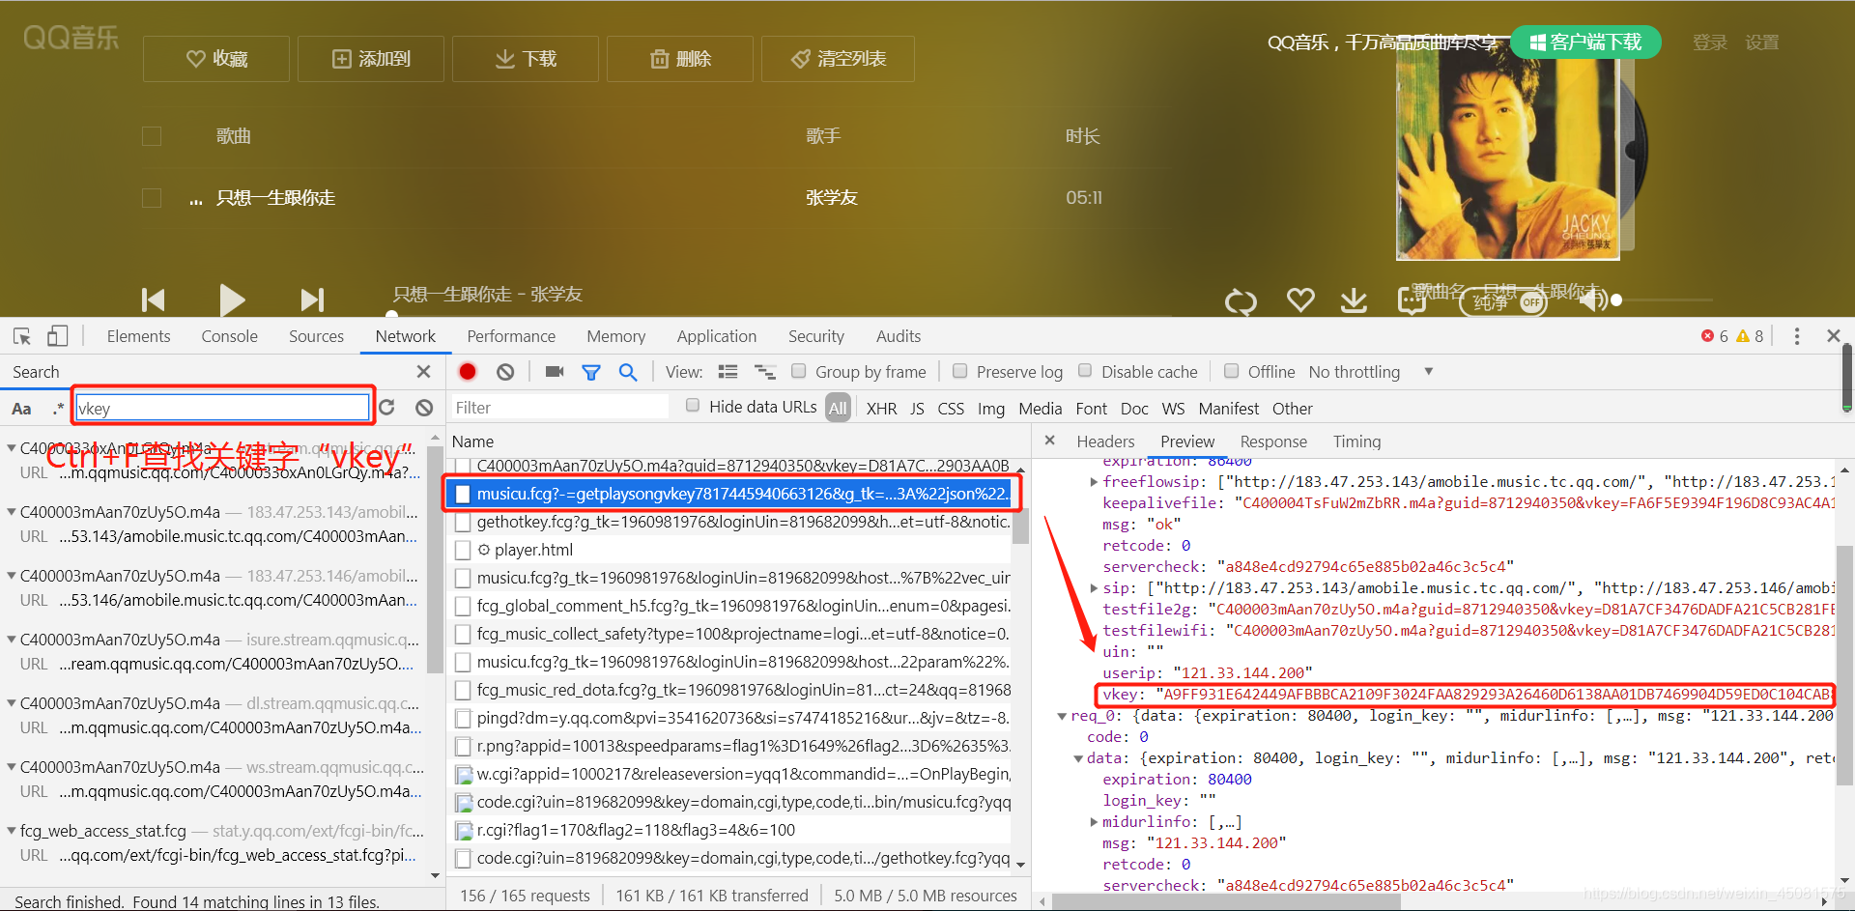Enable Disable cache checkbox
This screenshot has height=911, width=1855.
click(x=1085, y=371)
